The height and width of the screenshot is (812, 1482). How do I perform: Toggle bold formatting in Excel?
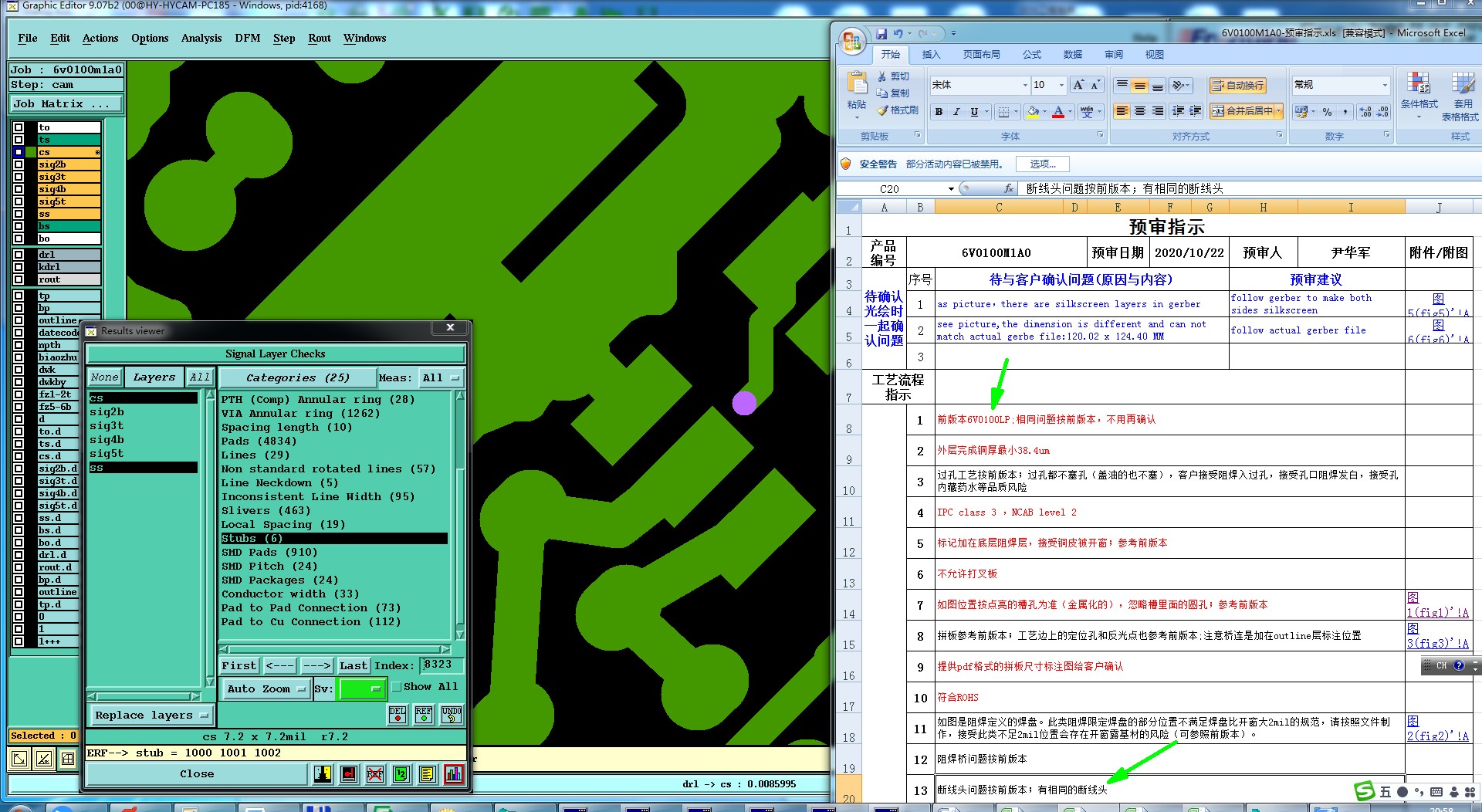point(939,112)
